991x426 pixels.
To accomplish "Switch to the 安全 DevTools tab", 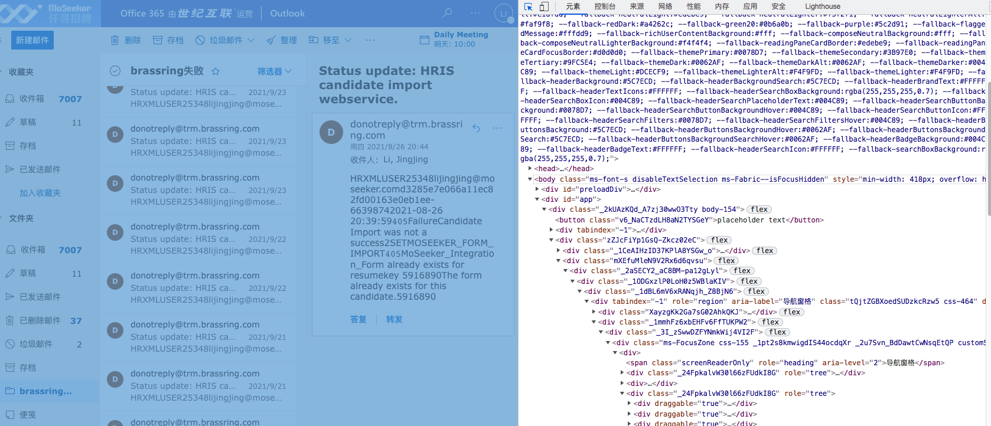I will [x=778, y=6].
